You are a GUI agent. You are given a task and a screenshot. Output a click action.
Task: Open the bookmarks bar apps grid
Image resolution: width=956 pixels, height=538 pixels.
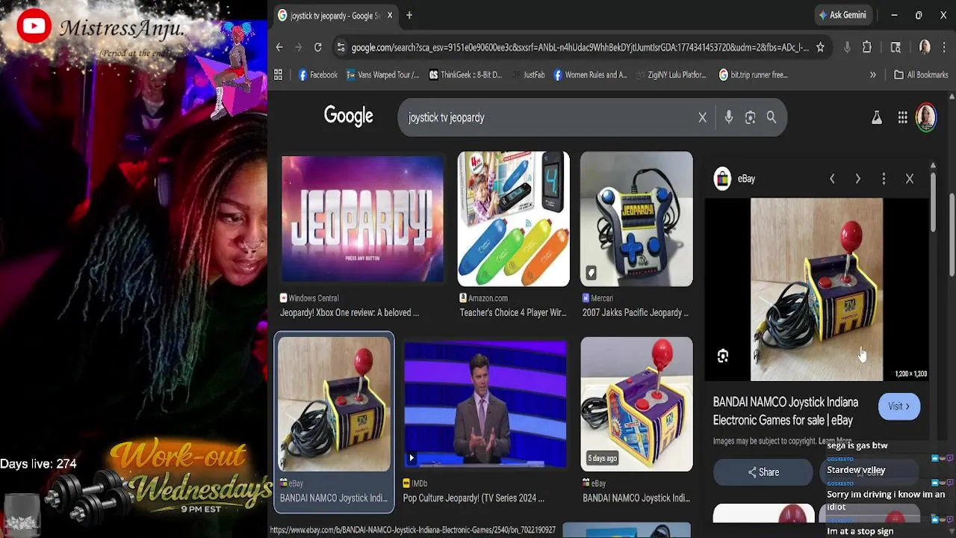[x=278, y=75]
